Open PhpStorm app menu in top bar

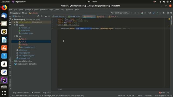coord(19,2)
